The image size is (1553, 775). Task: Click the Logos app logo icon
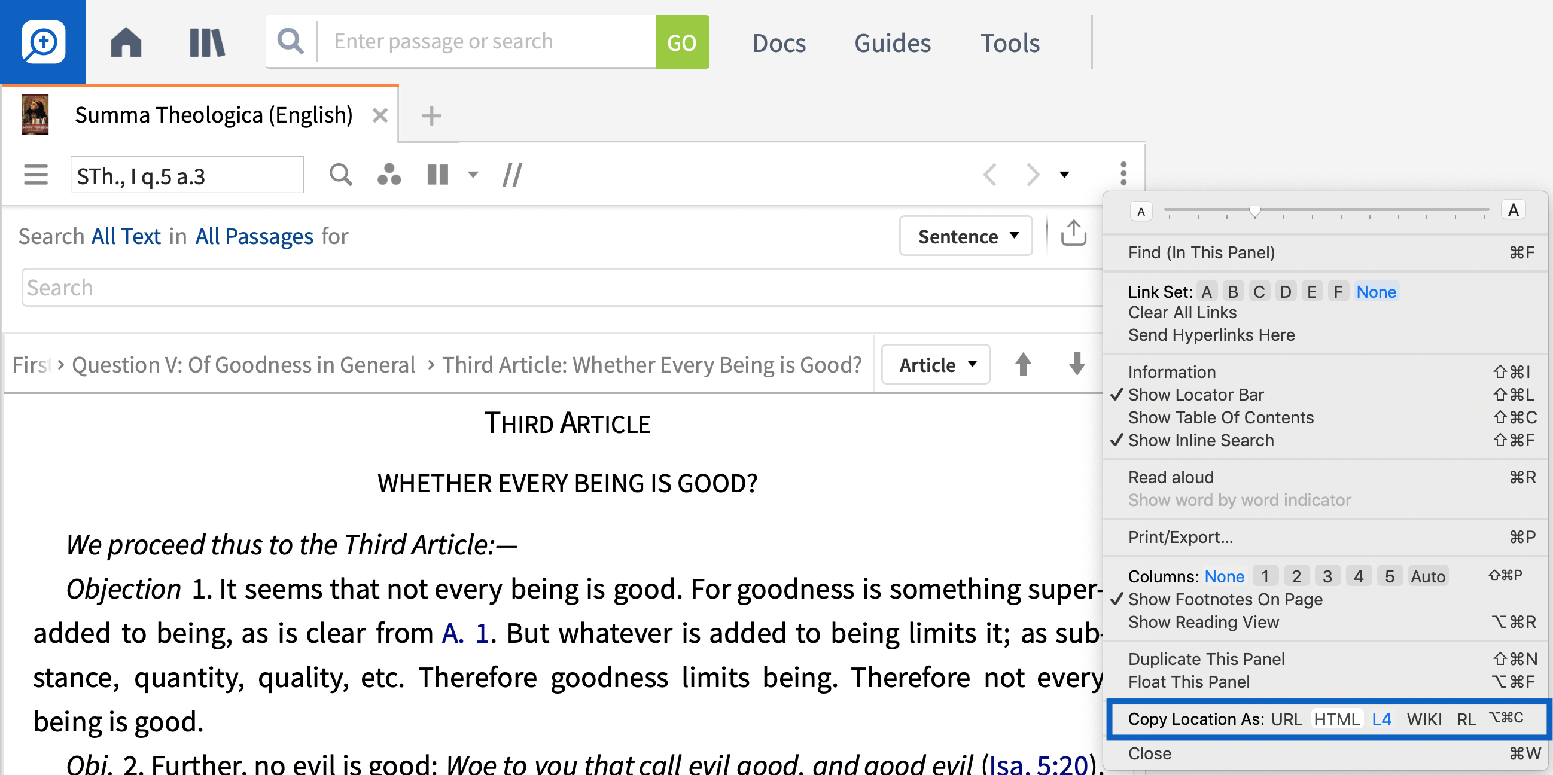[43, 41]
